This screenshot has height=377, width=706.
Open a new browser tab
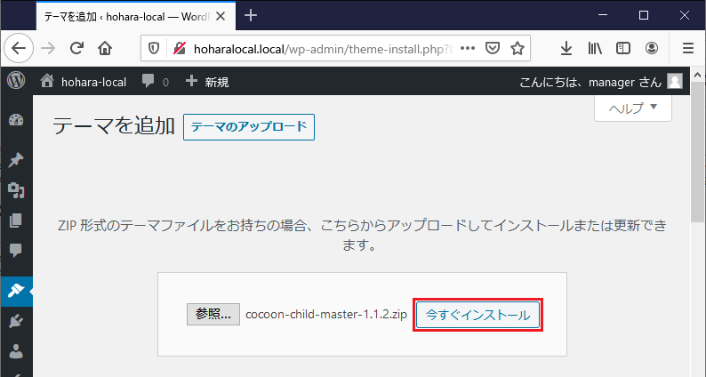click(251, 15)
